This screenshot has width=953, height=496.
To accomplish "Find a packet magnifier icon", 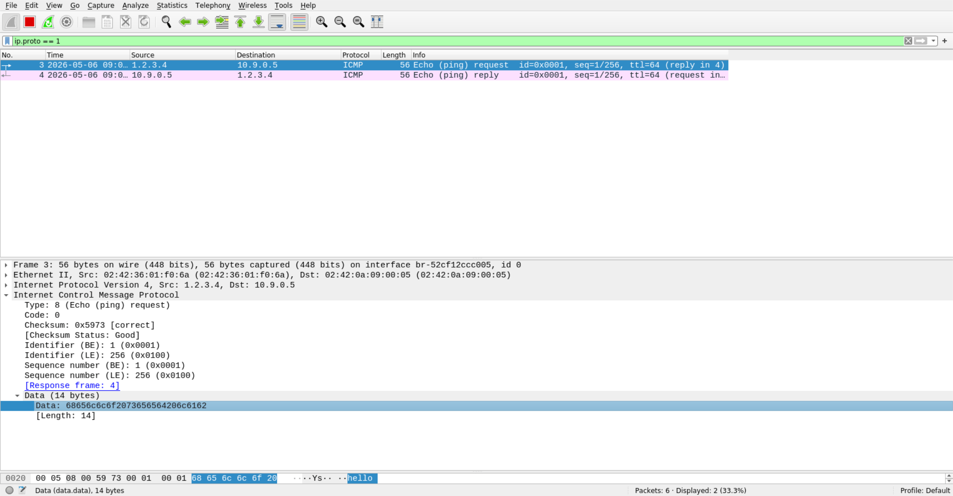I will pyautogui.click(x=166, y=22).
